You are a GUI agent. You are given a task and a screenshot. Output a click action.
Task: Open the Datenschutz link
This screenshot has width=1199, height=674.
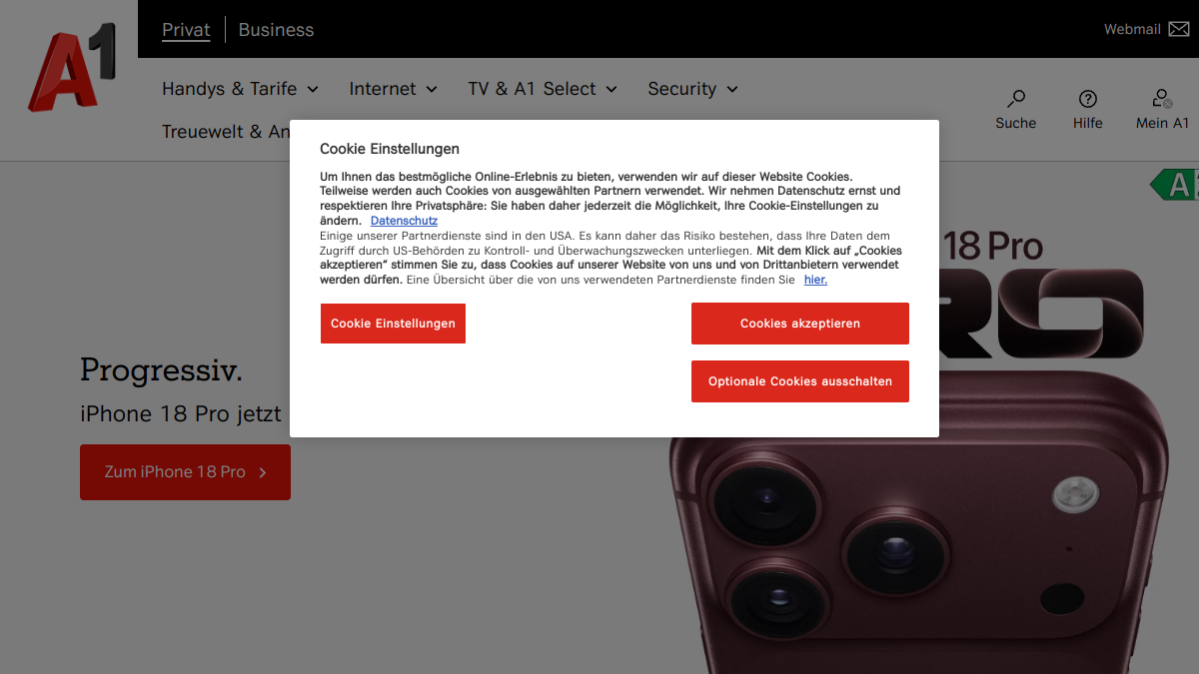404,221
